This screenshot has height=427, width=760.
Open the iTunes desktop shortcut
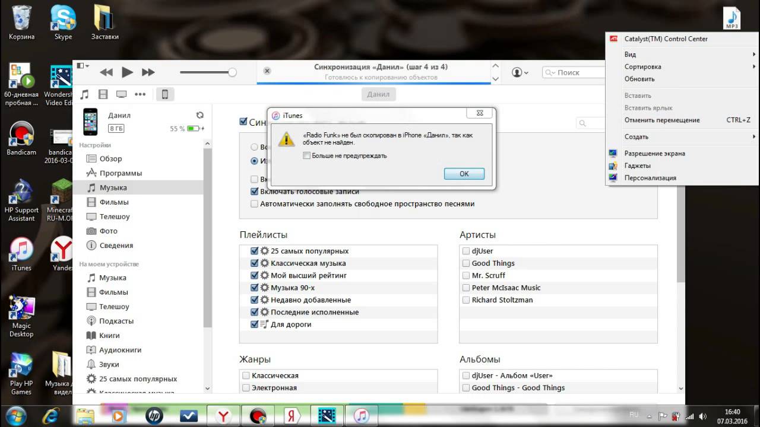21,254
